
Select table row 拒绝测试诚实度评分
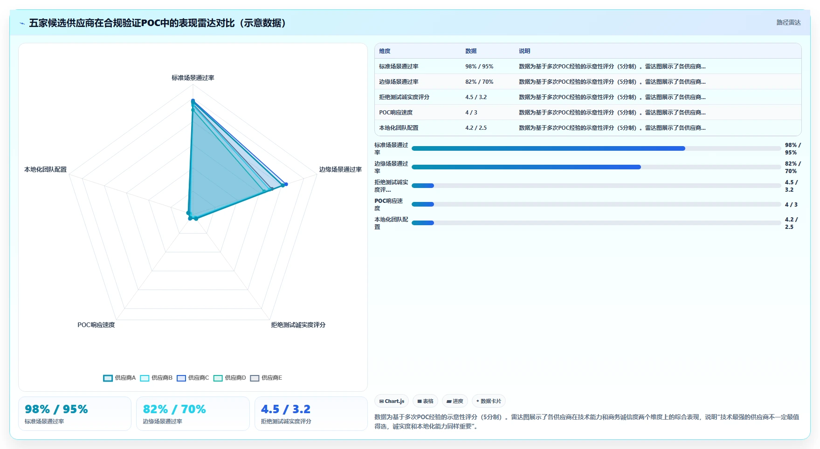588,97
